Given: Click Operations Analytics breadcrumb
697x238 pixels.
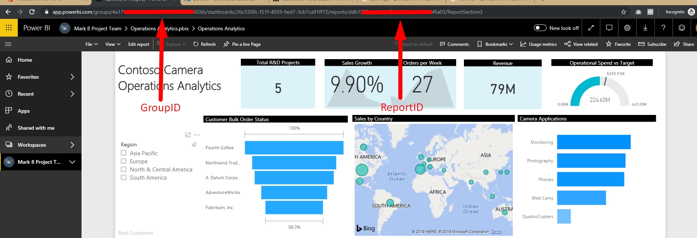Looking at the screenshot, I should [221, 28].
